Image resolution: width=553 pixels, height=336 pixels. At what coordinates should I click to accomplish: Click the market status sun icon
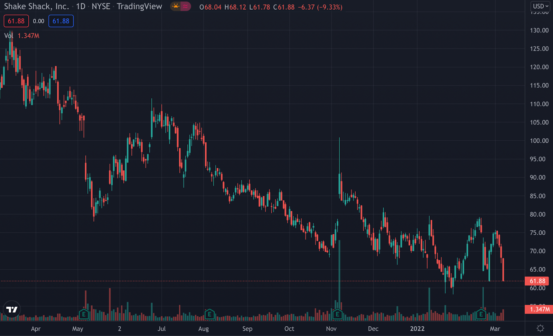(x=176, y=6)
